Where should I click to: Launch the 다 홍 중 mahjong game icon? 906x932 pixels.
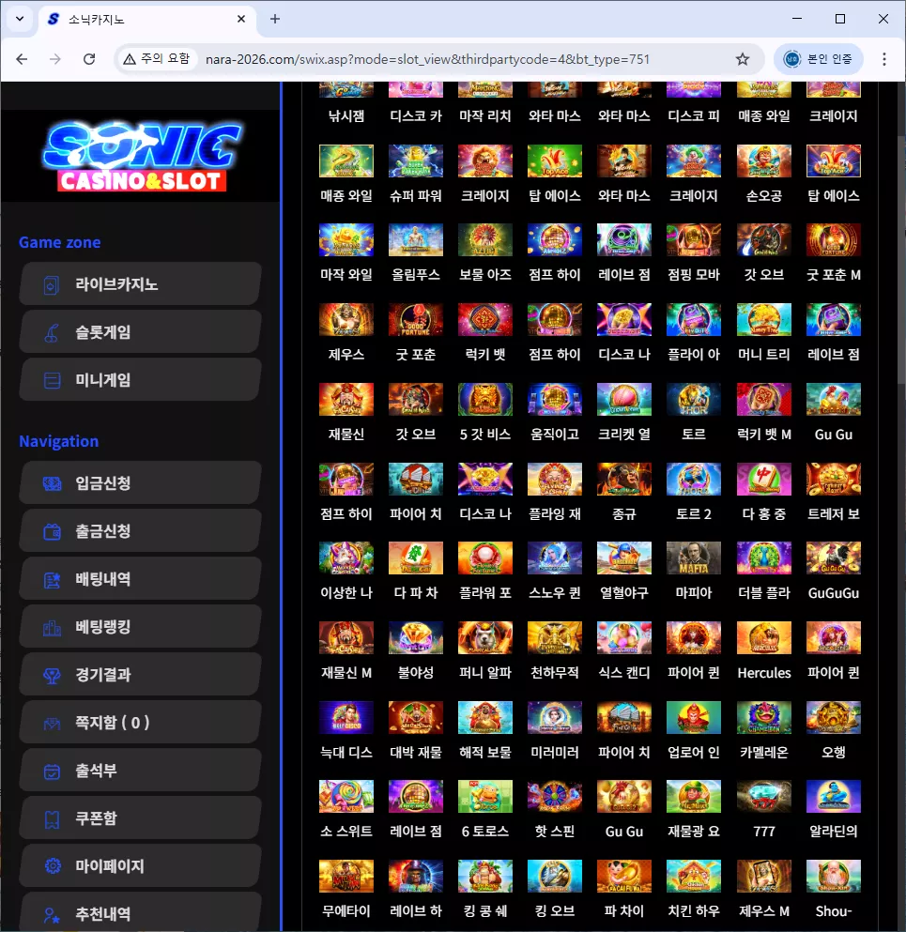coord(764,479)
